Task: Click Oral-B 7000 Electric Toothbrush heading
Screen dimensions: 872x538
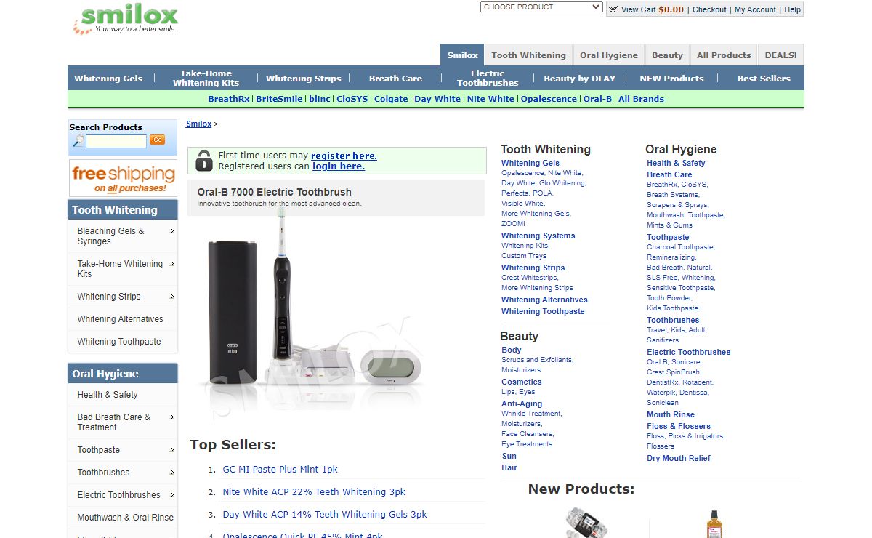Action: (x=275, y=192)
